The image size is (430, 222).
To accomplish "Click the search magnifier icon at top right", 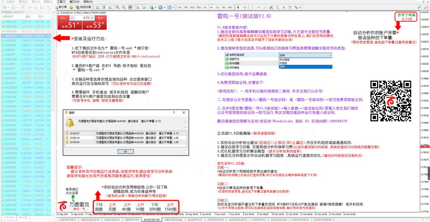I will point(419,7).
